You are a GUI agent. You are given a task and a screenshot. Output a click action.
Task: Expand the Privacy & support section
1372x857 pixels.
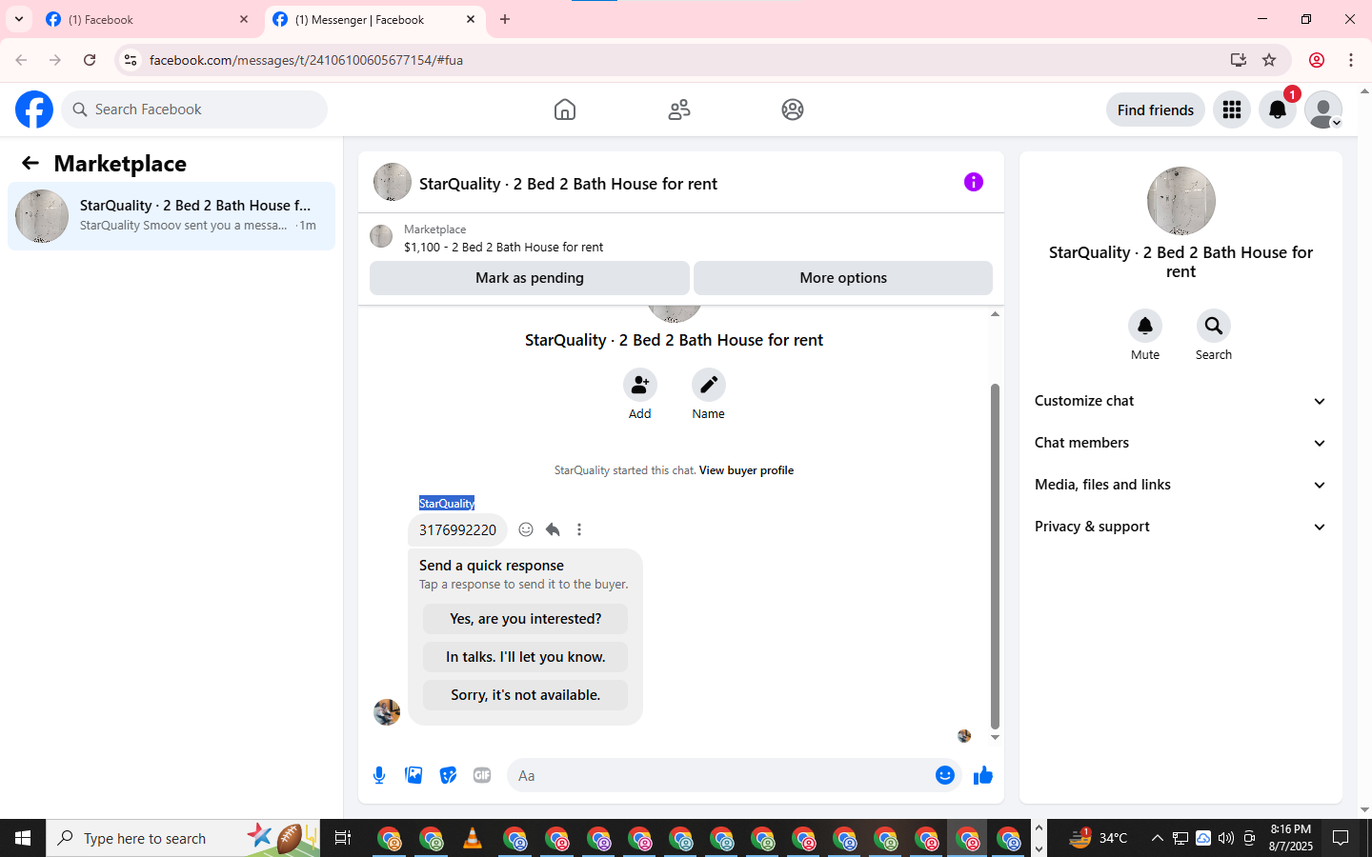tap(1181, 527)
